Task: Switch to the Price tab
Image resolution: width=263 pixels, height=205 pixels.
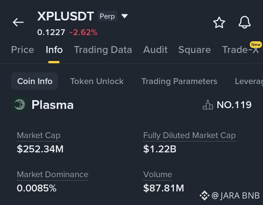Action: click(23, 50)
